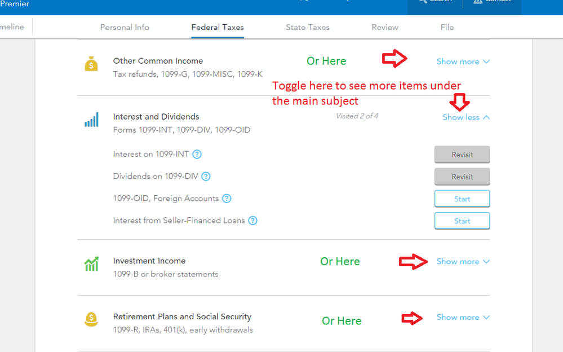Click the Other Common Income money bag icon

pyautogui.click(x=91, y=64)
